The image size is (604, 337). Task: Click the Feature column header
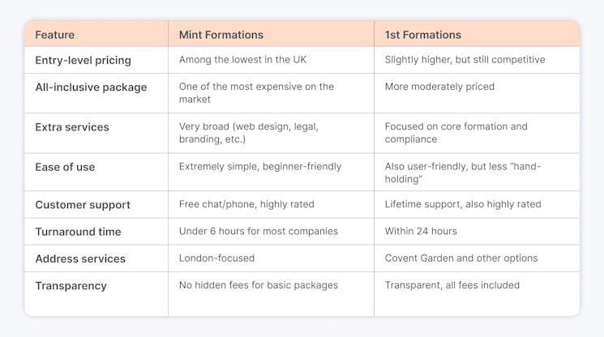[54, 35]
